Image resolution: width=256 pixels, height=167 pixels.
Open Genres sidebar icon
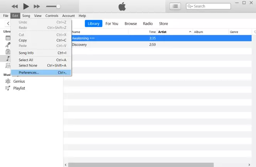tap(8, 65)
